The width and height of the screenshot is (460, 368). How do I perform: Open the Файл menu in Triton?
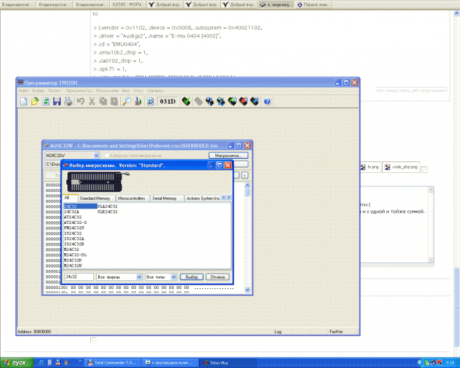23,91
